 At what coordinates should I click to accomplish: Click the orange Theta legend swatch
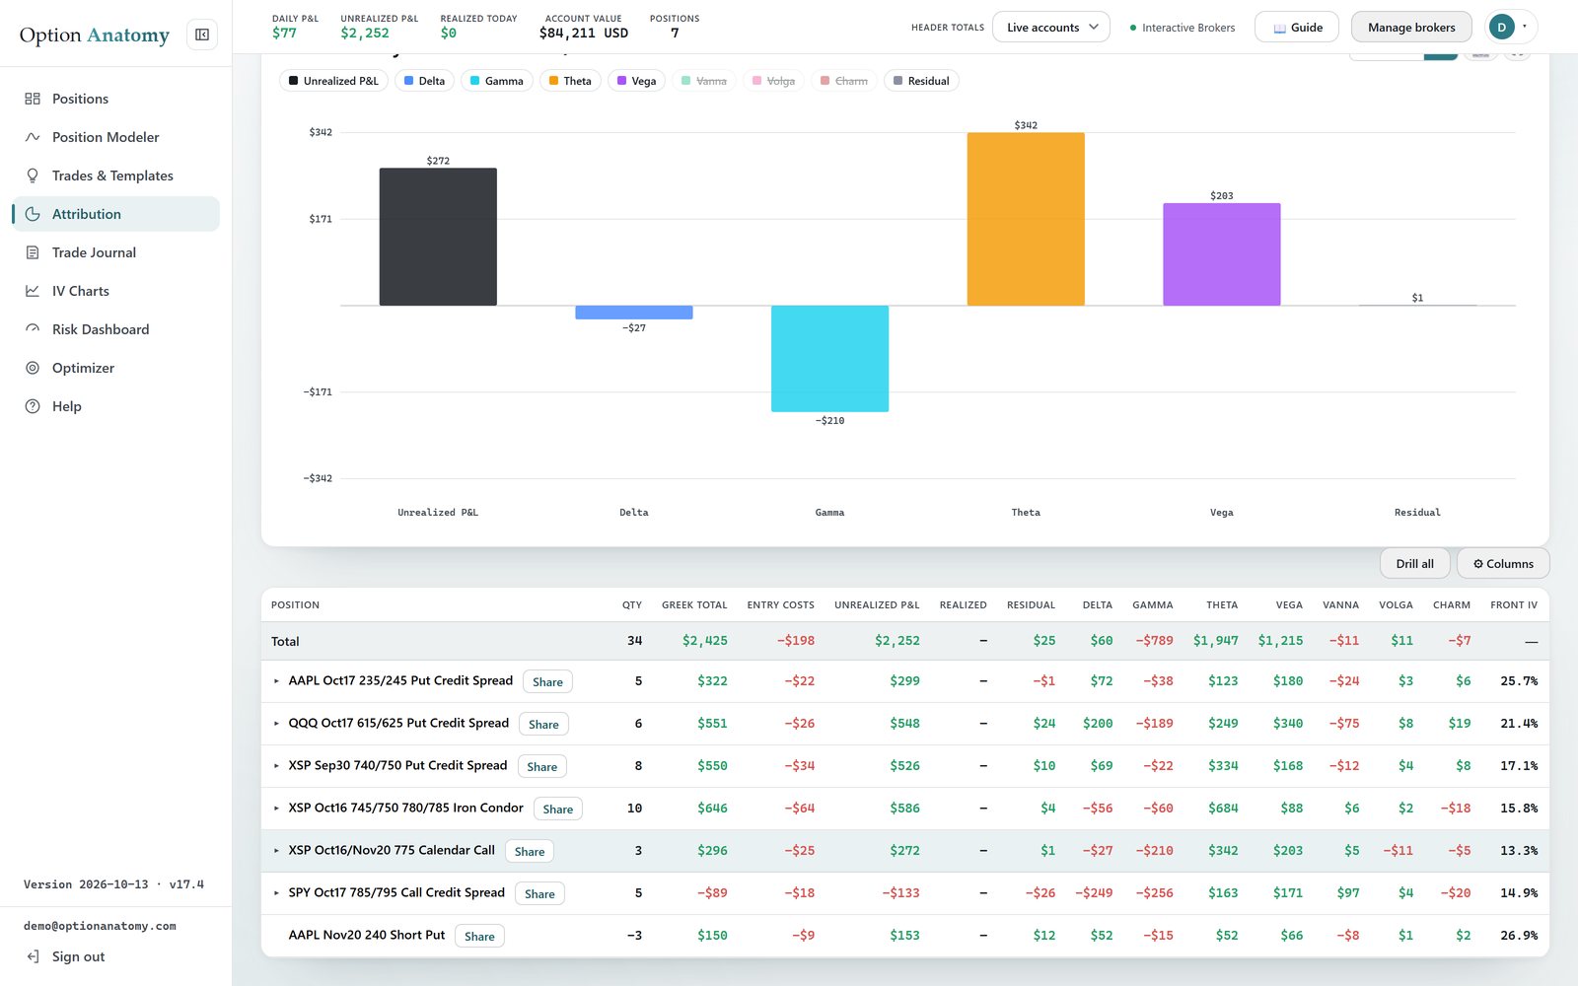554,81
